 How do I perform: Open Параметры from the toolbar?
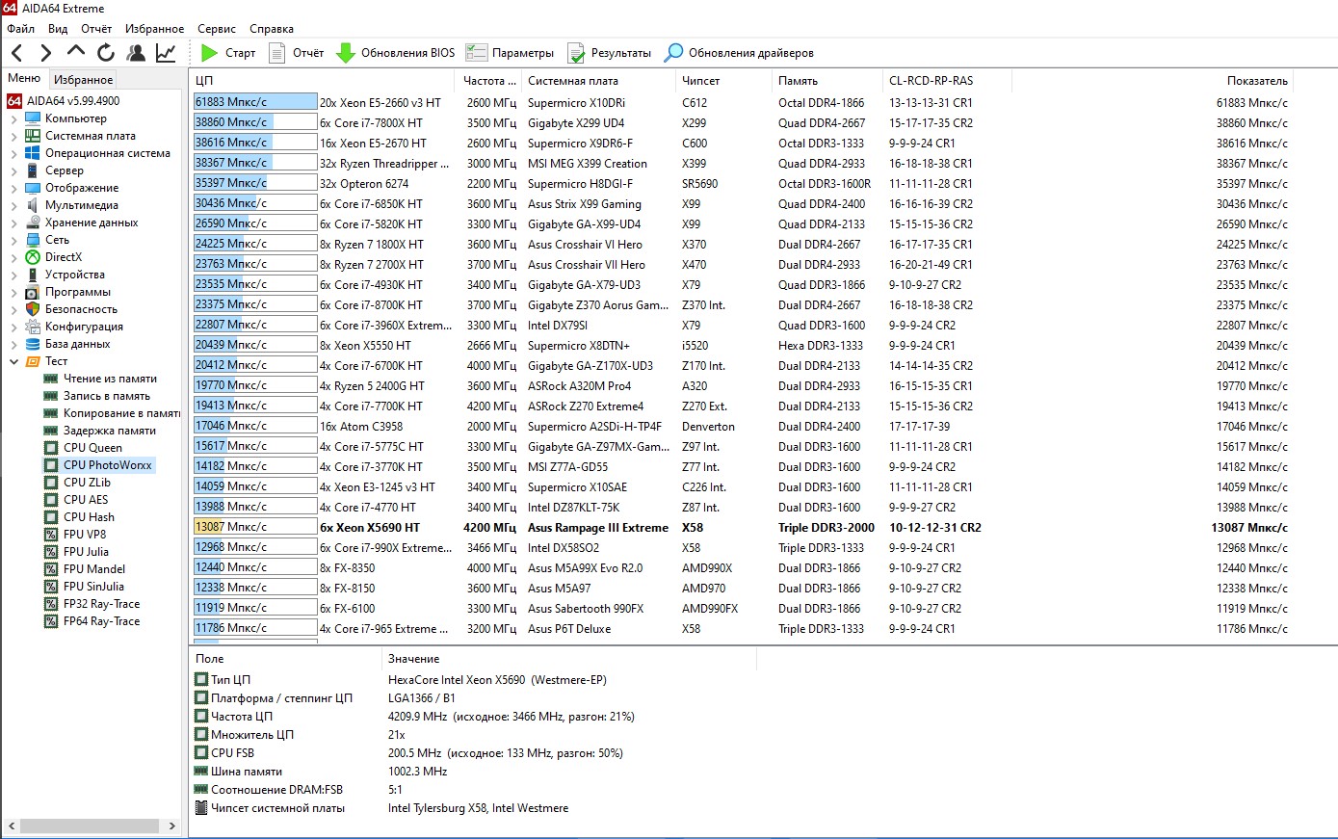point(510,53)
